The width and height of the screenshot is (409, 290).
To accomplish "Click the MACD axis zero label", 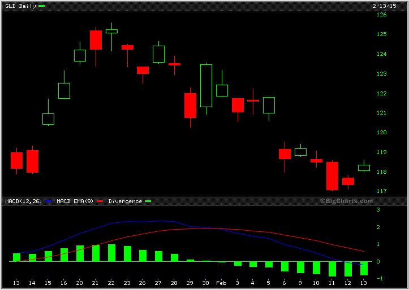I will coord(378,262).
